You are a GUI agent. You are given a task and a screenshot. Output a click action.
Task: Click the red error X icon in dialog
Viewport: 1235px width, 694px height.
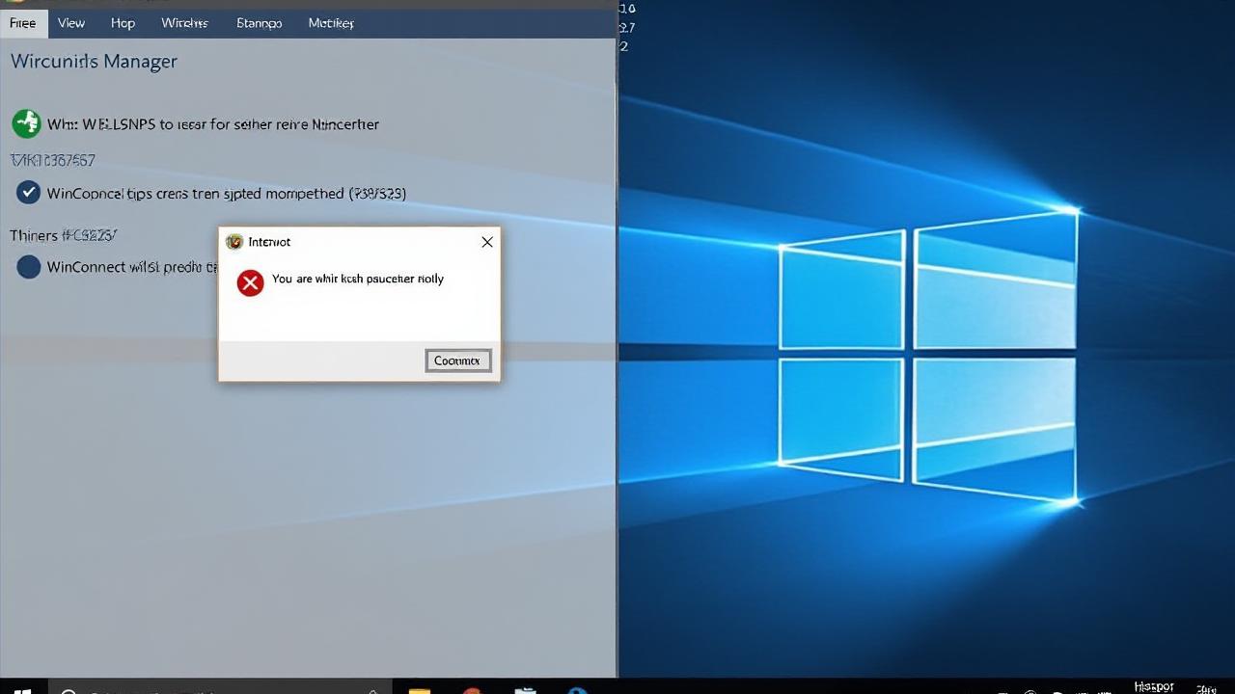click(250, 282)
